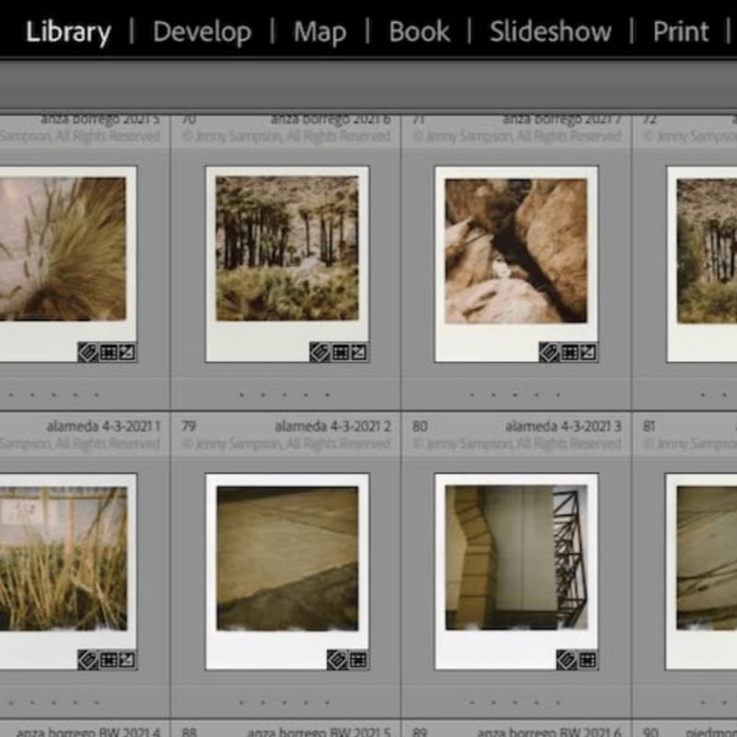Click keywords badge on alameda 4-3-2021 3
The image size is (737, 737).
(x=567, y=660)
